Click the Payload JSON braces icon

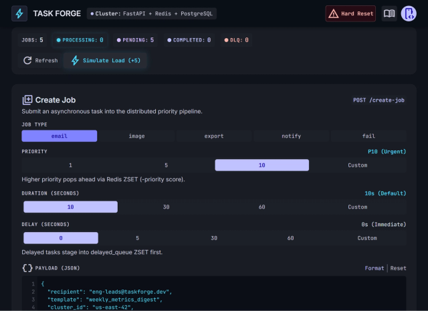point(27,268)
